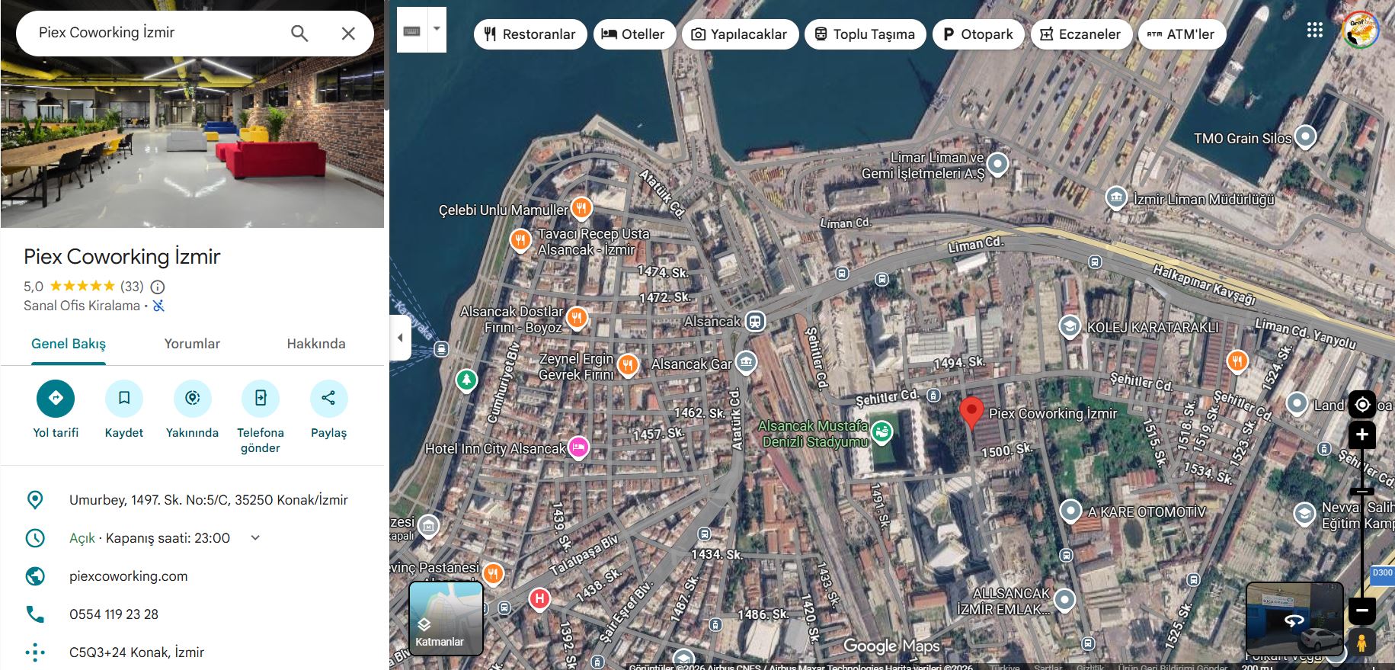
Task: Click the A KARE OTOMOTİV marker
Action: point(1071,511)
